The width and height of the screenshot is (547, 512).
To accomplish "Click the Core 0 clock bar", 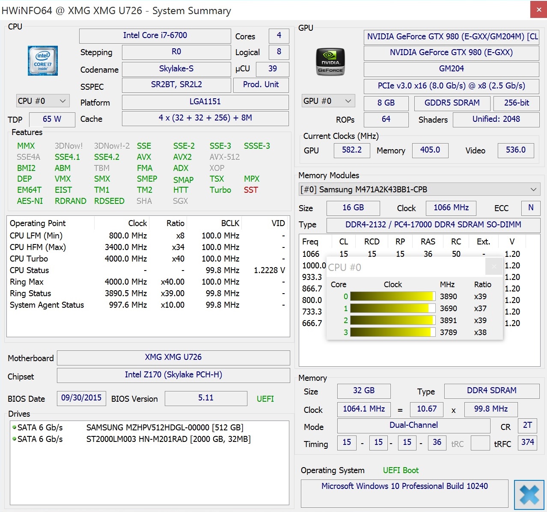I will (392, 296).
